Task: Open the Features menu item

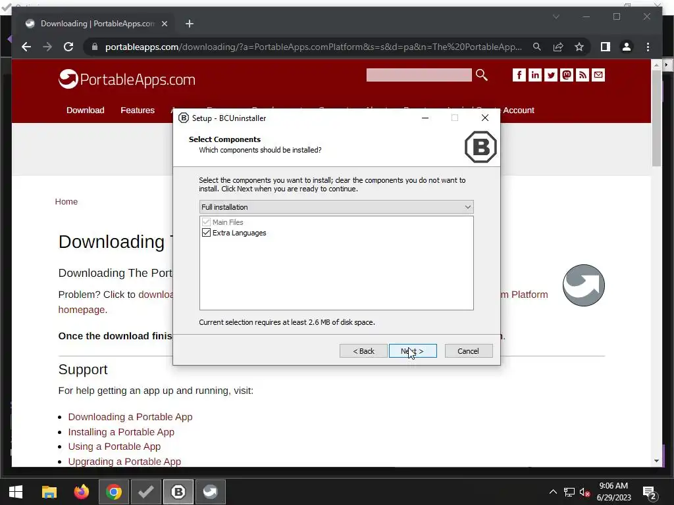Action: coord(138,110)
